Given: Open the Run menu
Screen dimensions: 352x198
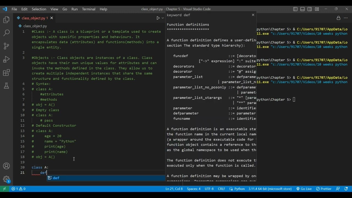Looking at the screenshot, I should tap(75, 9).
